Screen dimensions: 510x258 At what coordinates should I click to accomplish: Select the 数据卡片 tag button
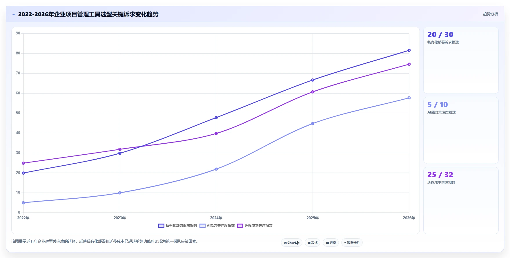coord(352,243)
